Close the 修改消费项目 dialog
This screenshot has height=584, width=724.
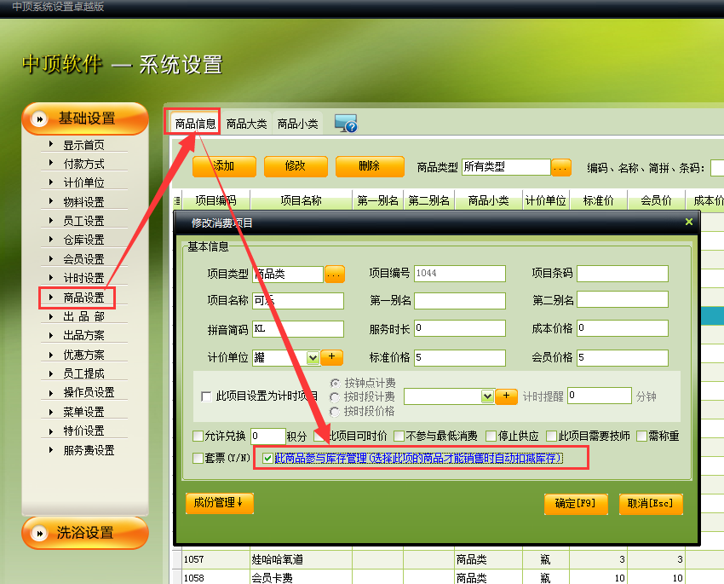689,223
